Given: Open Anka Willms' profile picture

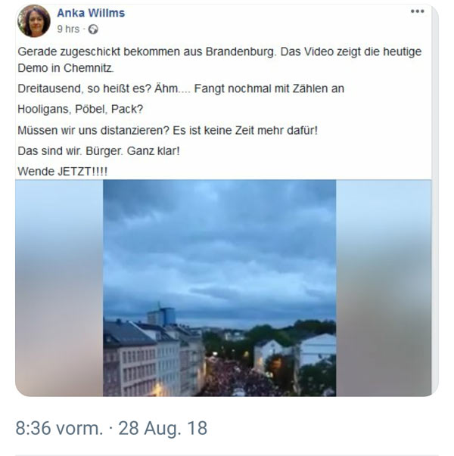Looking at the screenshot, I should (x=34, y=21).
